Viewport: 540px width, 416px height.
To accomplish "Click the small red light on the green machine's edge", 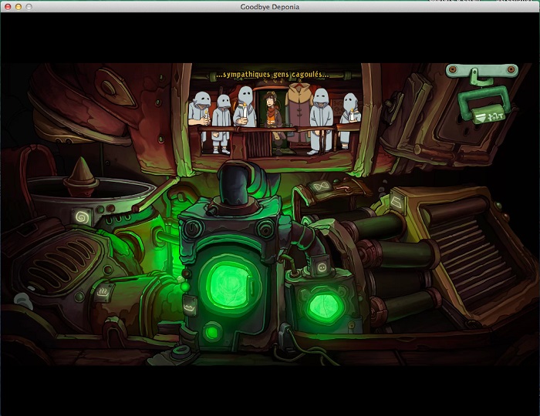I will [x=187, y=273].
